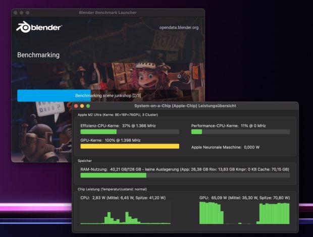Click the Benchmarking heading text

(x=38, y=54)
